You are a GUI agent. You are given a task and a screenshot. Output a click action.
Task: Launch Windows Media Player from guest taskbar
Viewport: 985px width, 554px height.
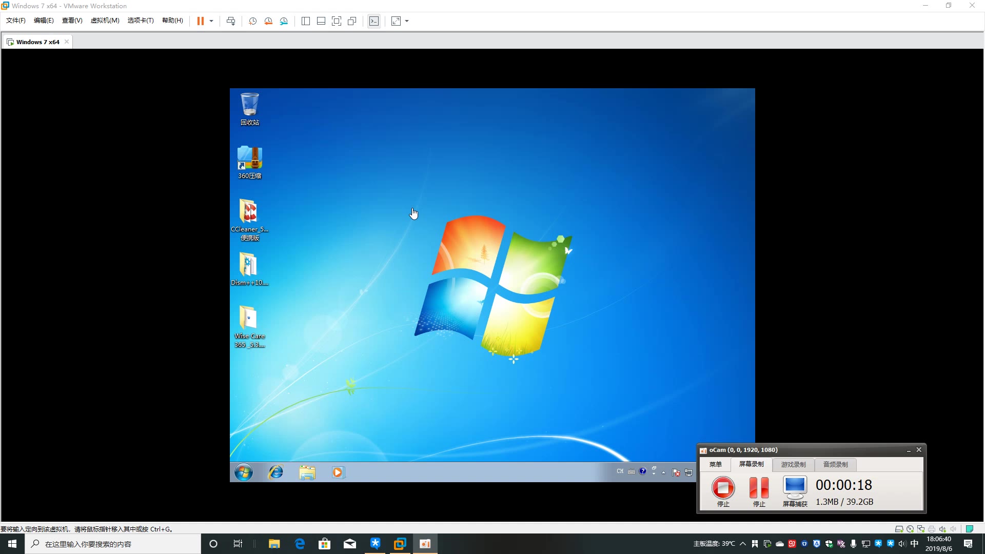click(x=338, y=472)
